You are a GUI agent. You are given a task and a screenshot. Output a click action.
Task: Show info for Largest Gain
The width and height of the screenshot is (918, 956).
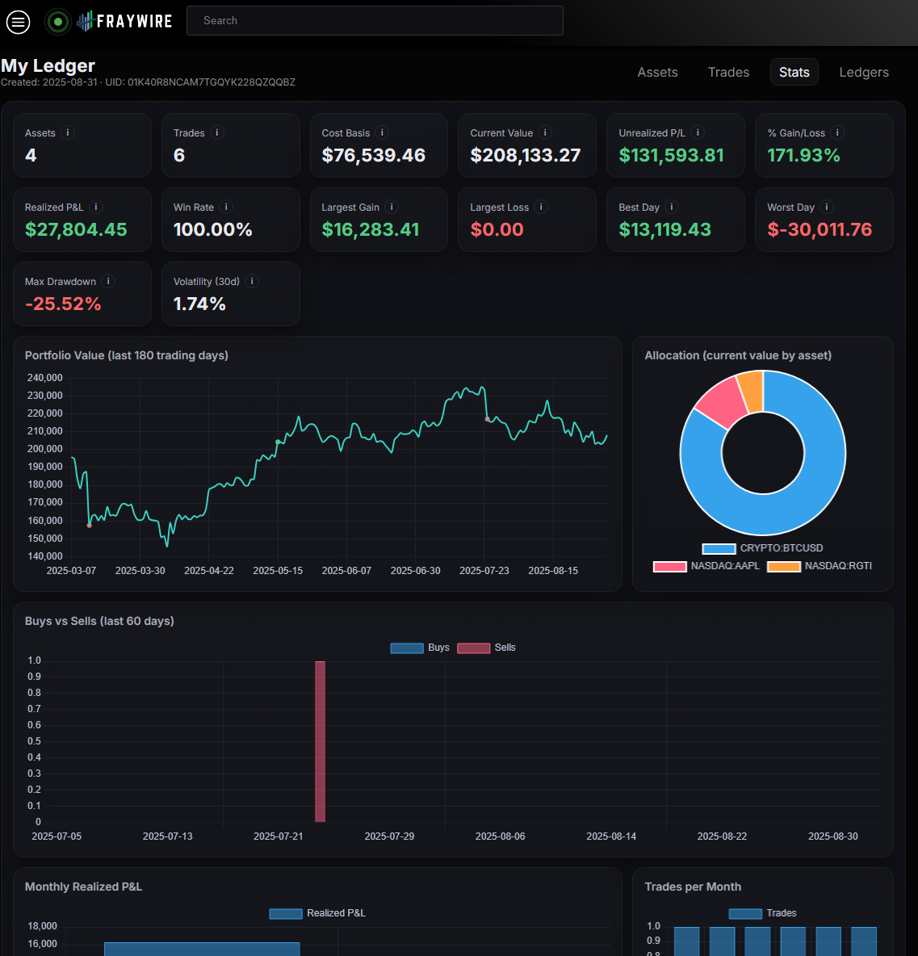pos(392,208)
